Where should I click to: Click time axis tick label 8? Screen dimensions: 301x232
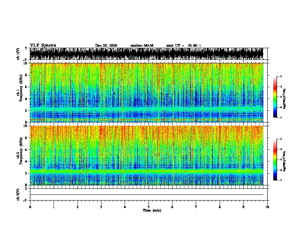click(x=220, y=207)
